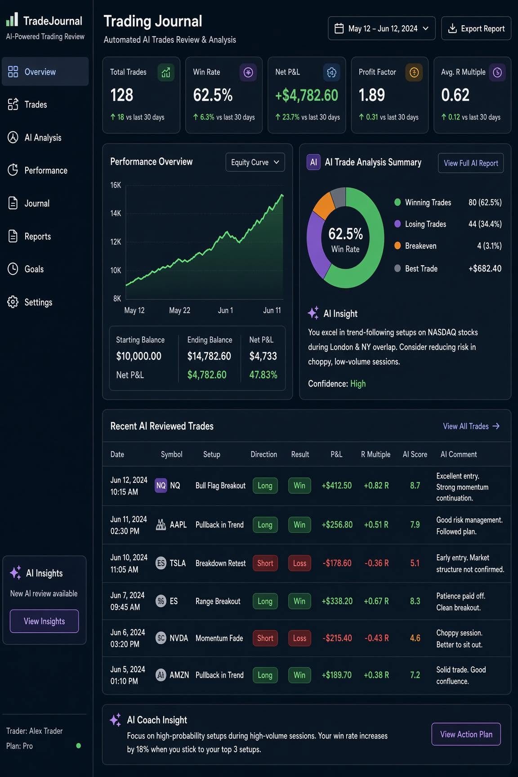Click the +$412.50 P&L value
This screenshot has height=777, width=518.
[x=337, y=486]
